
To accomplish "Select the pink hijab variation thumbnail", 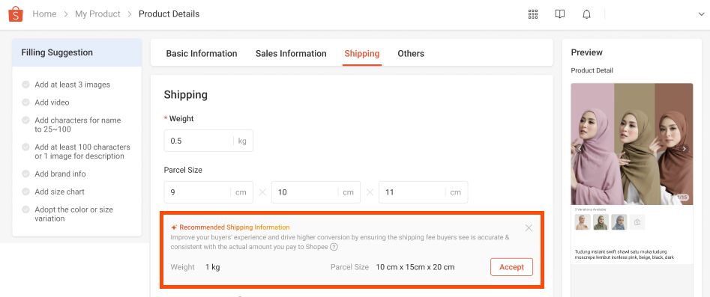I will 583,222.
